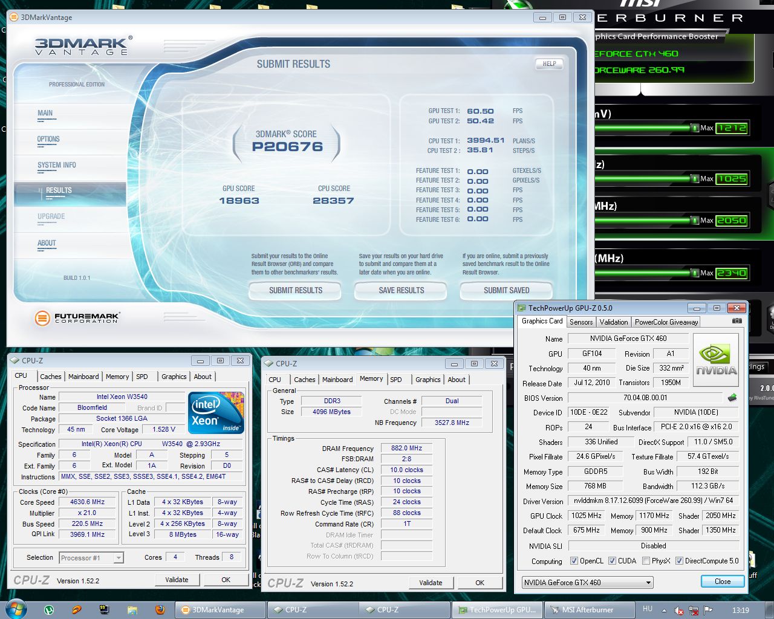Toggle the DirectCompute 5.0 checkbox

[679, 561]
